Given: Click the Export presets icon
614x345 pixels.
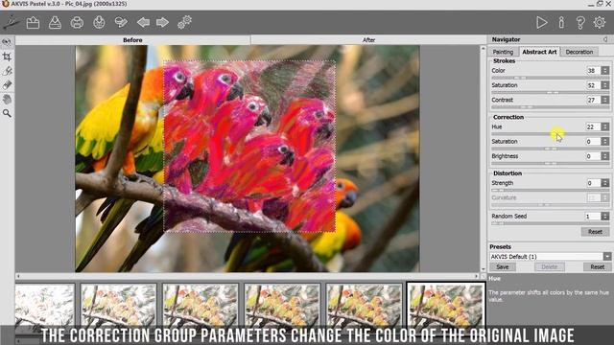Looking at the screenshot, I should [122, 22].
